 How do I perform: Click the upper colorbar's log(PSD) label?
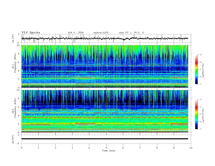(203, 71)
